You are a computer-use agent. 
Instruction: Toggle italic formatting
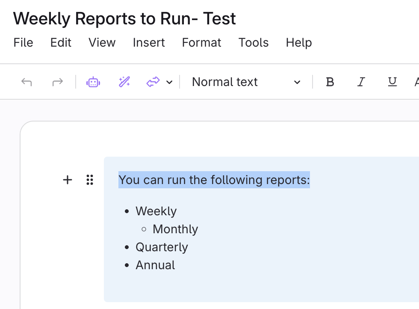point(361,82)
